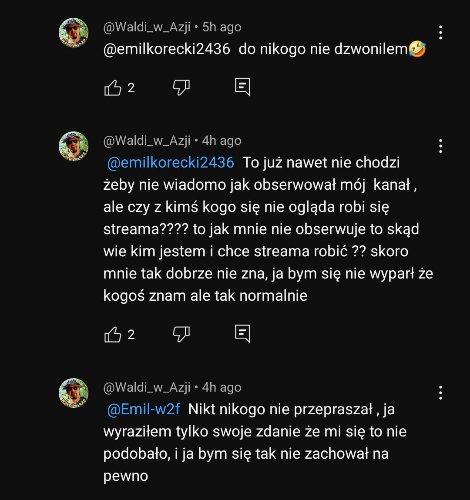
Task: Like the comment about "streama"
Action: tap(113, 335)
